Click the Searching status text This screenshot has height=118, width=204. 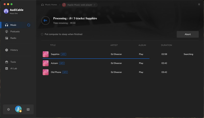tap(188, 54)
